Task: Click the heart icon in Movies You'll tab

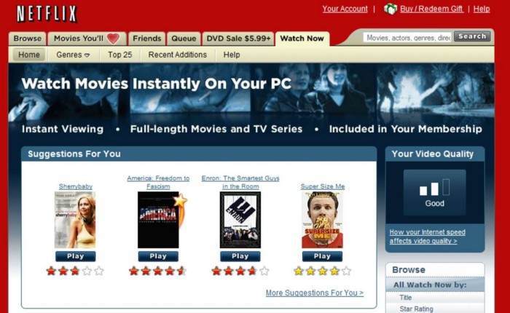Action: point(113,39)
